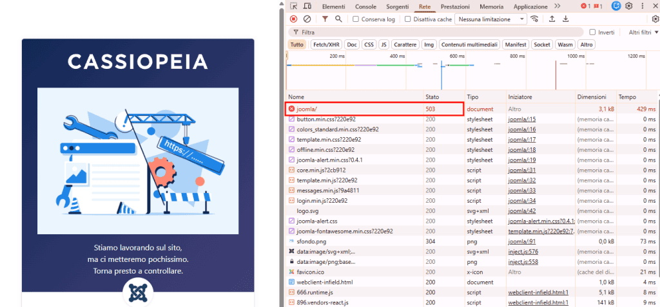
Task: Sort by the Dimensioni column header
Action: (596, 97)
